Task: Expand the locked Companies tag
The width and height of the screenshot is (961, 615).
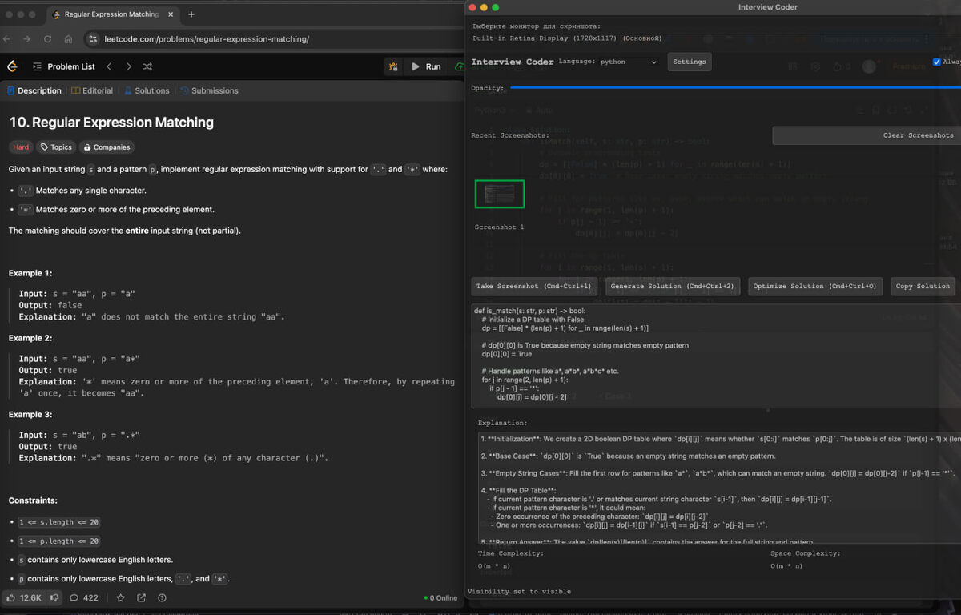Action: point(107,147)
